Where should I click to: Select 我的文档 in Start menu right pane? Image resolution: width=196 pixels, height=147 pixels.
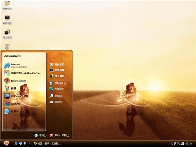(59, 65)
